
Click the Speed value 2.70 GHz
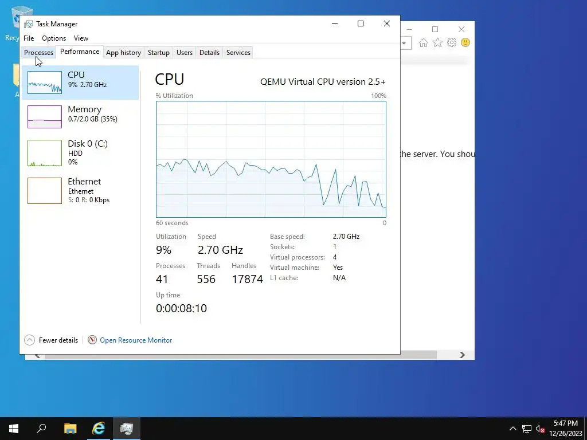click(221, 250)
